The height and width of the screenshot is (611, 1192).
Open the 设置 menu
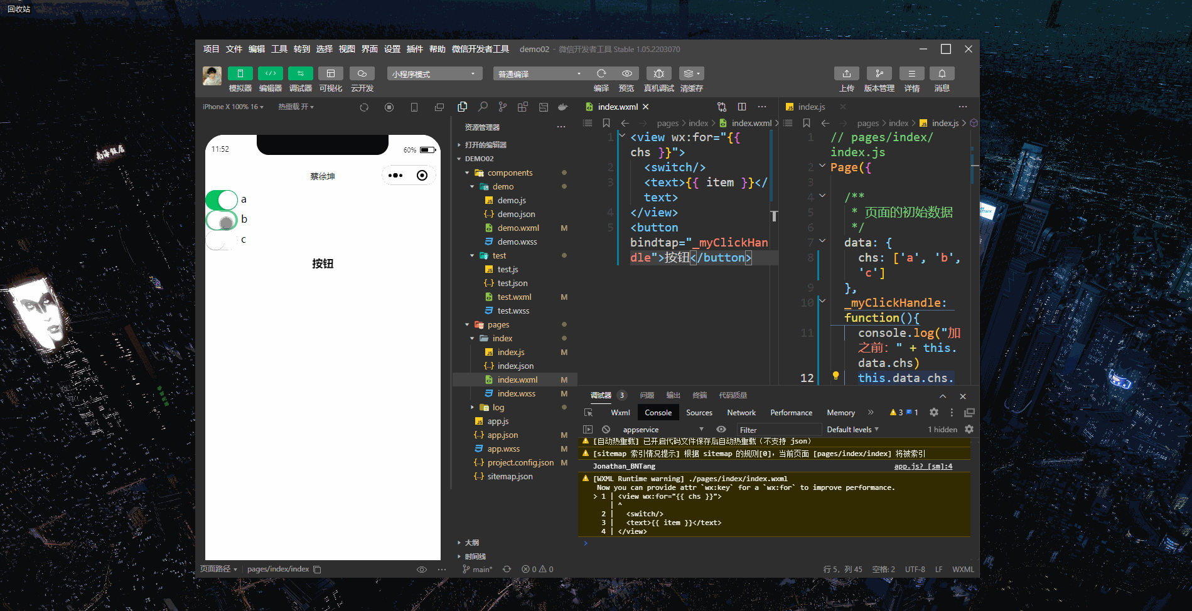[392, 49]
